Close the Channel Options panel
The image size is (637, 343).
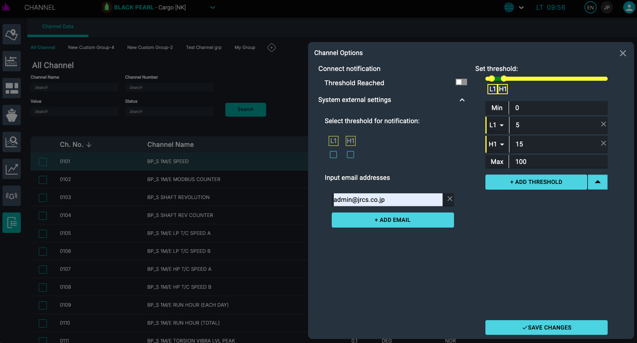[623, 53]
